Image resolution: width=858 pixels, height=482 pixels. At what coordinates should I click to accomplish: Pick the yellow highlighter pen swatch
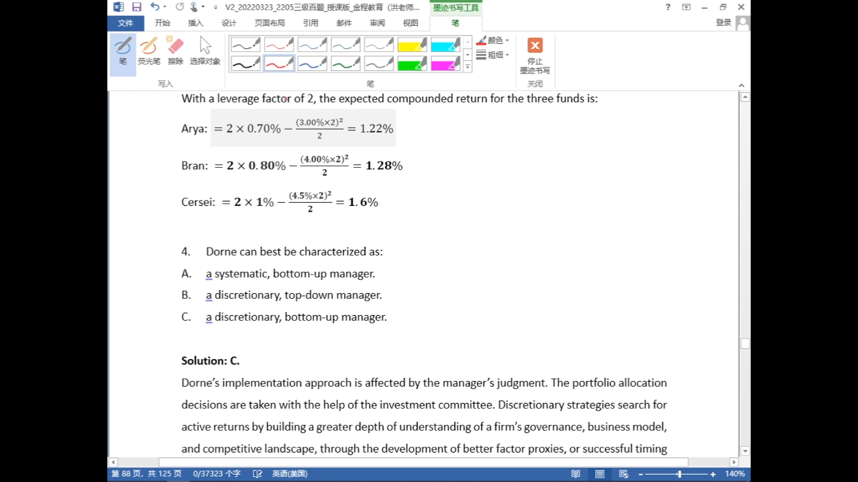coord(411,45)
